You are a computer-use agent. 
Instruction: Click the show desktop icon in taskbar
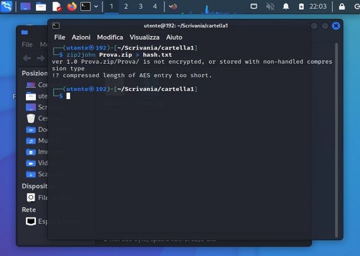[x=25, y=6]
